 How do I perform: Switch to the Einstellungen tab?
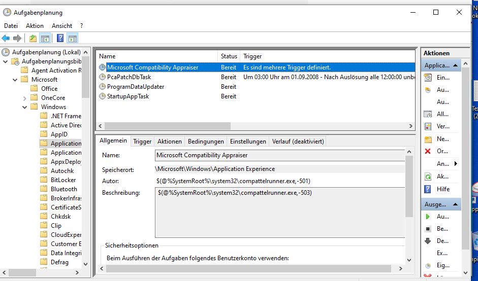click(x=248, y=142)
